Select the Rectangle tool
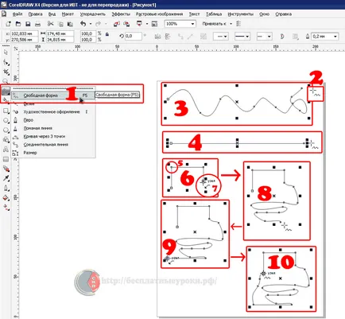The height and width of the screenshot is (319, 345). coord(6,111)
